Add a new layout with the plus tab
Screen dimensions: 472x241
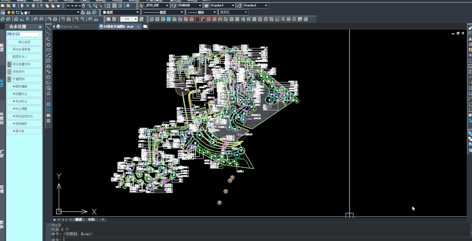(103, 220)
